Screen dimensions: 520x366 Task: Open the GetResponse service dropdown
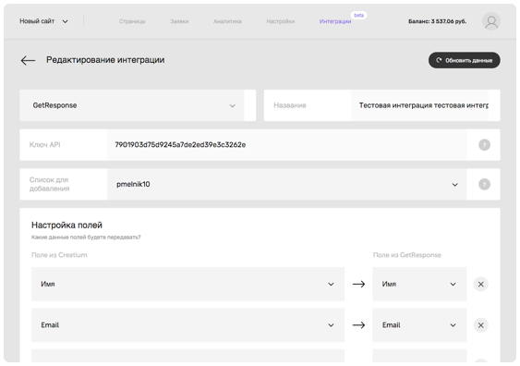tap(132, 105)
